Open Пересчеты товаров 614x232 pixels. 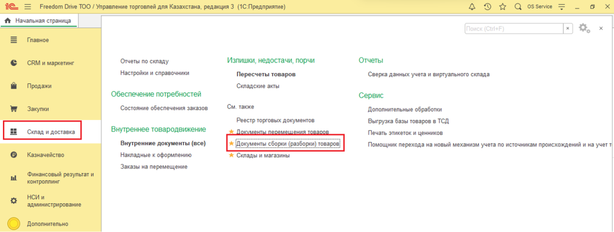point(266,74)
